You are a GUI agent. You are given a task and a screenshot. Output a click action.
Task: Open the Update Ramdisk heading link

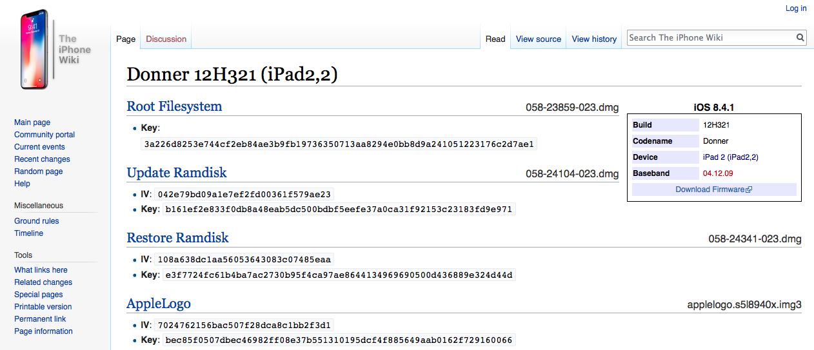click(x=177, y=173)
